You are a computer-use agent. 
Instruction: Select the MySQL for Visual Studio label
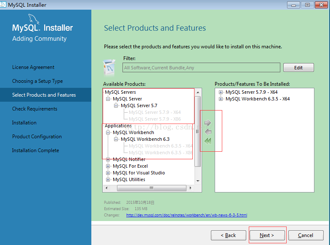click(x=139, y=173)
